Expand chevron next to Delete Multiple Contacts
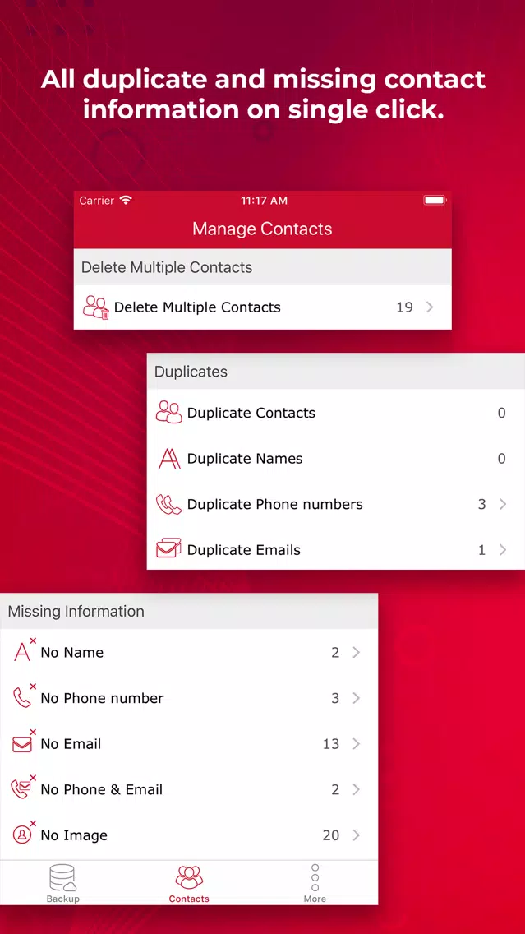Image resolution: width=525 pixels, height=934 pixels. pos(430,307)
